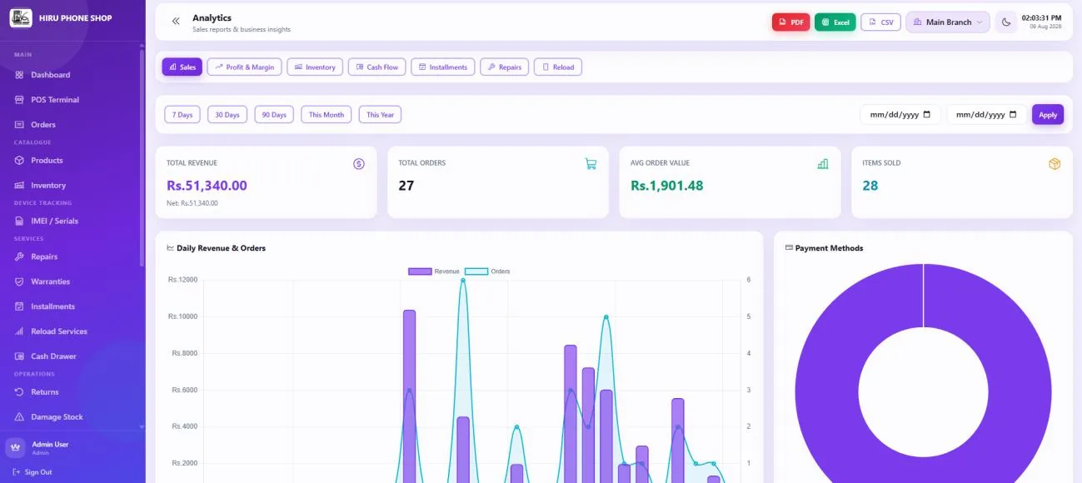This screenshot has width=1082, height=483.
Task: Click the Rs.51,340.00 total revenue value
Action: tap(207, 186)
